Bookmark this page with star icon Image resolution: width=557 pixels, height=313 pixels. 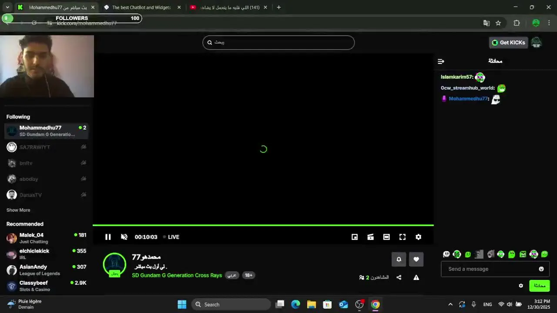coord(498,23)
